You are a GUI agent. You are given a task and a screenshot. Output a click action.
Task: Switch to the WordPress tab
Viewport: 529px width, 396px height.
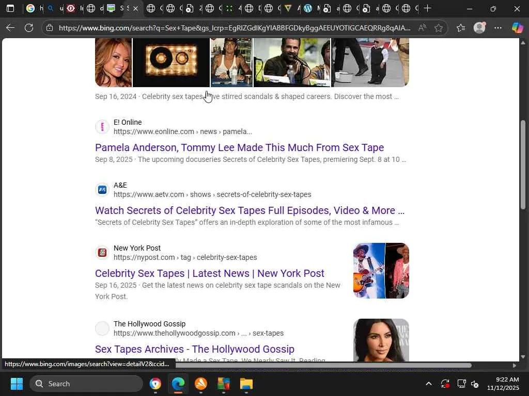pos(308,8)
